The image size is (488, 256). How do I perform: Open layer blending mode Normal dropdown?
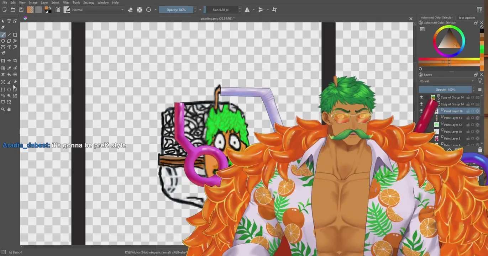[x=447, y=81]
